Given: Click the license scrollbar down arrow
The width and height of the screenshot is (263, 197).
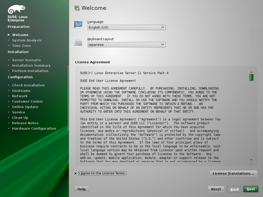Looking at the screenshot, I should 251,160.
